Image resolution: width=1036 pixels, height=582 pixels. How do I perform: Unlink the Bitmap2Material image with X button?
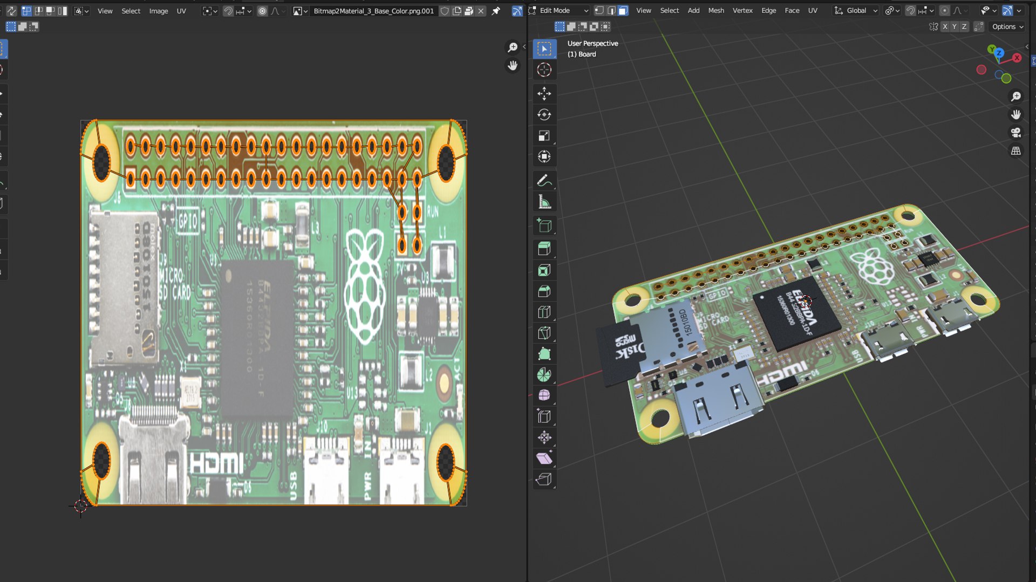pos(481,11)
